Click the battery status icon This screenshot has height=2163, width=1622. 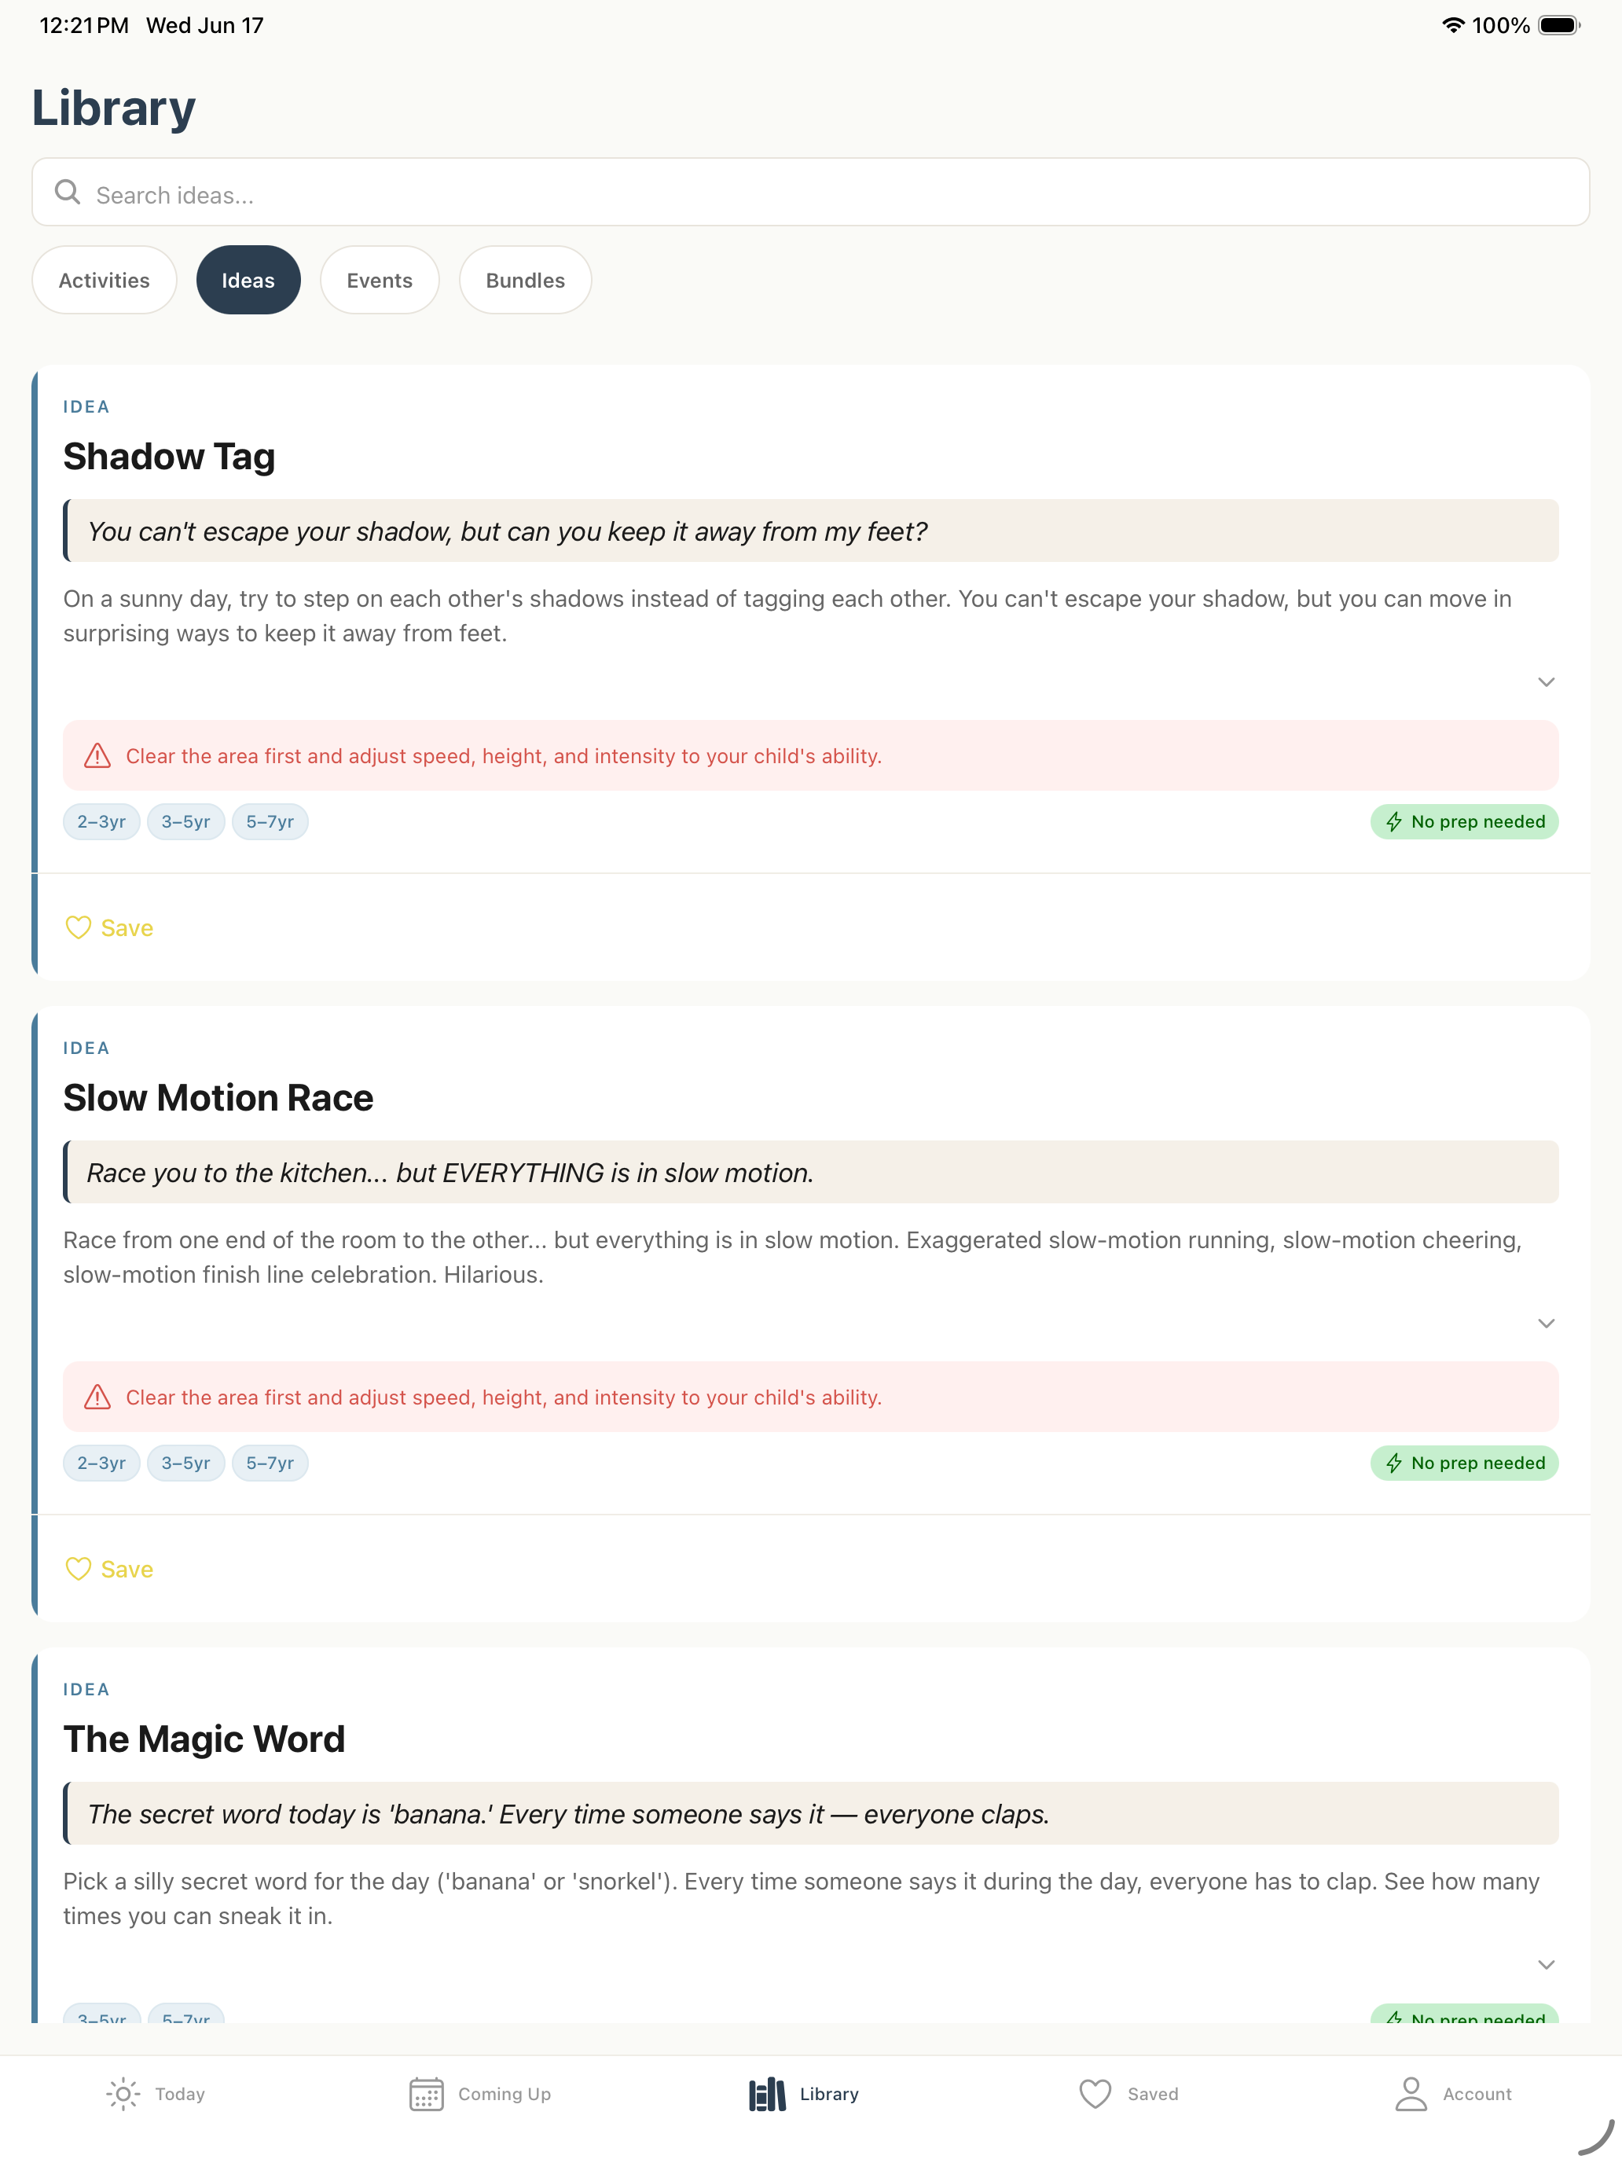click(x=1559, y=25)
